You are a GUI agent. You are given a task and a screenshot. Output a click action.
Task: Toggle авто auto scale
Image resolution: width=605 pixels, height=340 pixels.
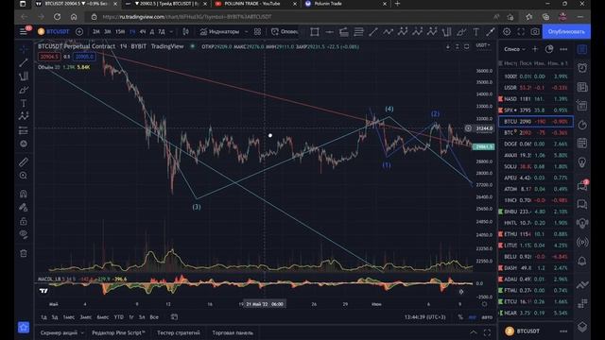487,317
